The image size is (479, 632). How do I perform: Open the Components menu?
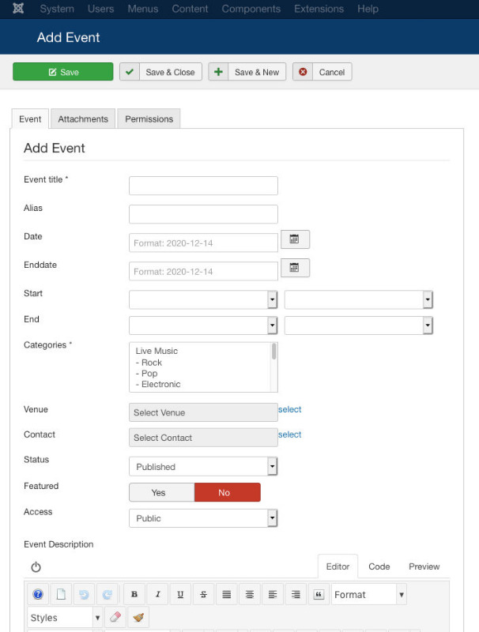[251, 9]
